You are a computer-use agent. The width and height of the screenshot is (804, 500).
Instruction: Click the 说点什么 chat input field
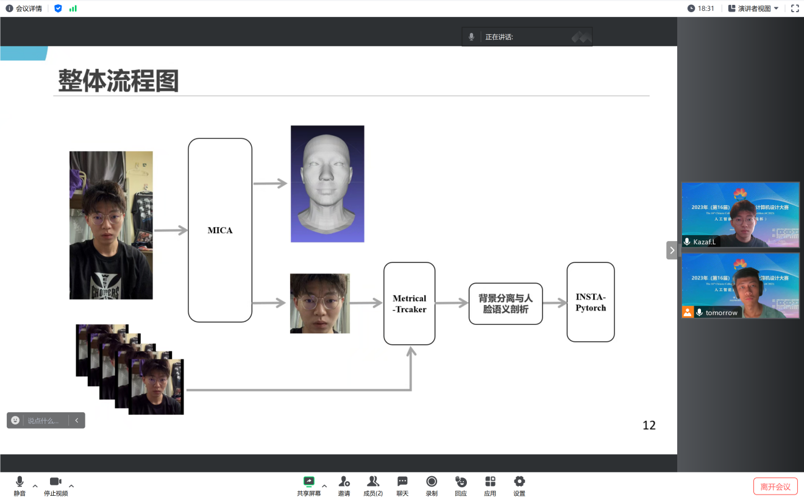[43, 420]
